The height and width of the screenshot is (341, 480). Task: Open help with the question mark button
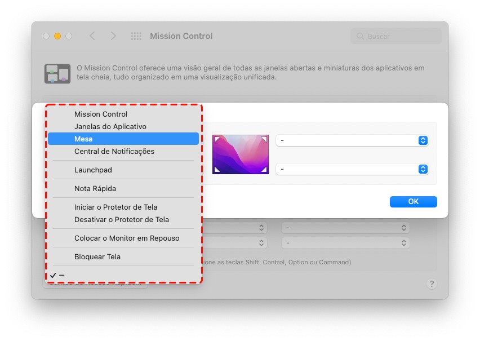click(x=432, y=284)
